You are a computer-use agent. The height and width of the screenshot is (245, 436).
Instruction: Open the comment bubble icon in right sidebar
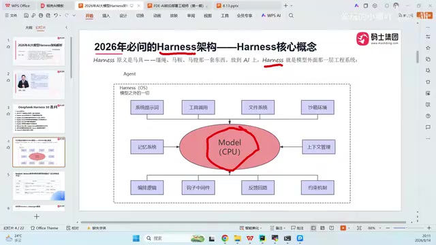point(428,127)
